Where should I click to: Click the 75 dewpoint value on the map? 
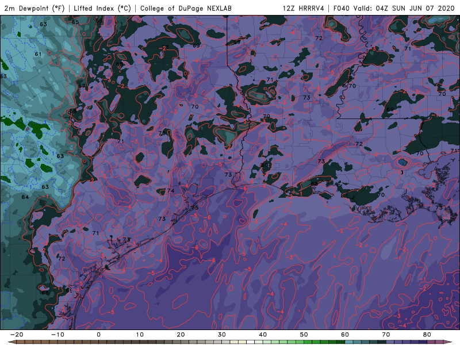[194, 208]
